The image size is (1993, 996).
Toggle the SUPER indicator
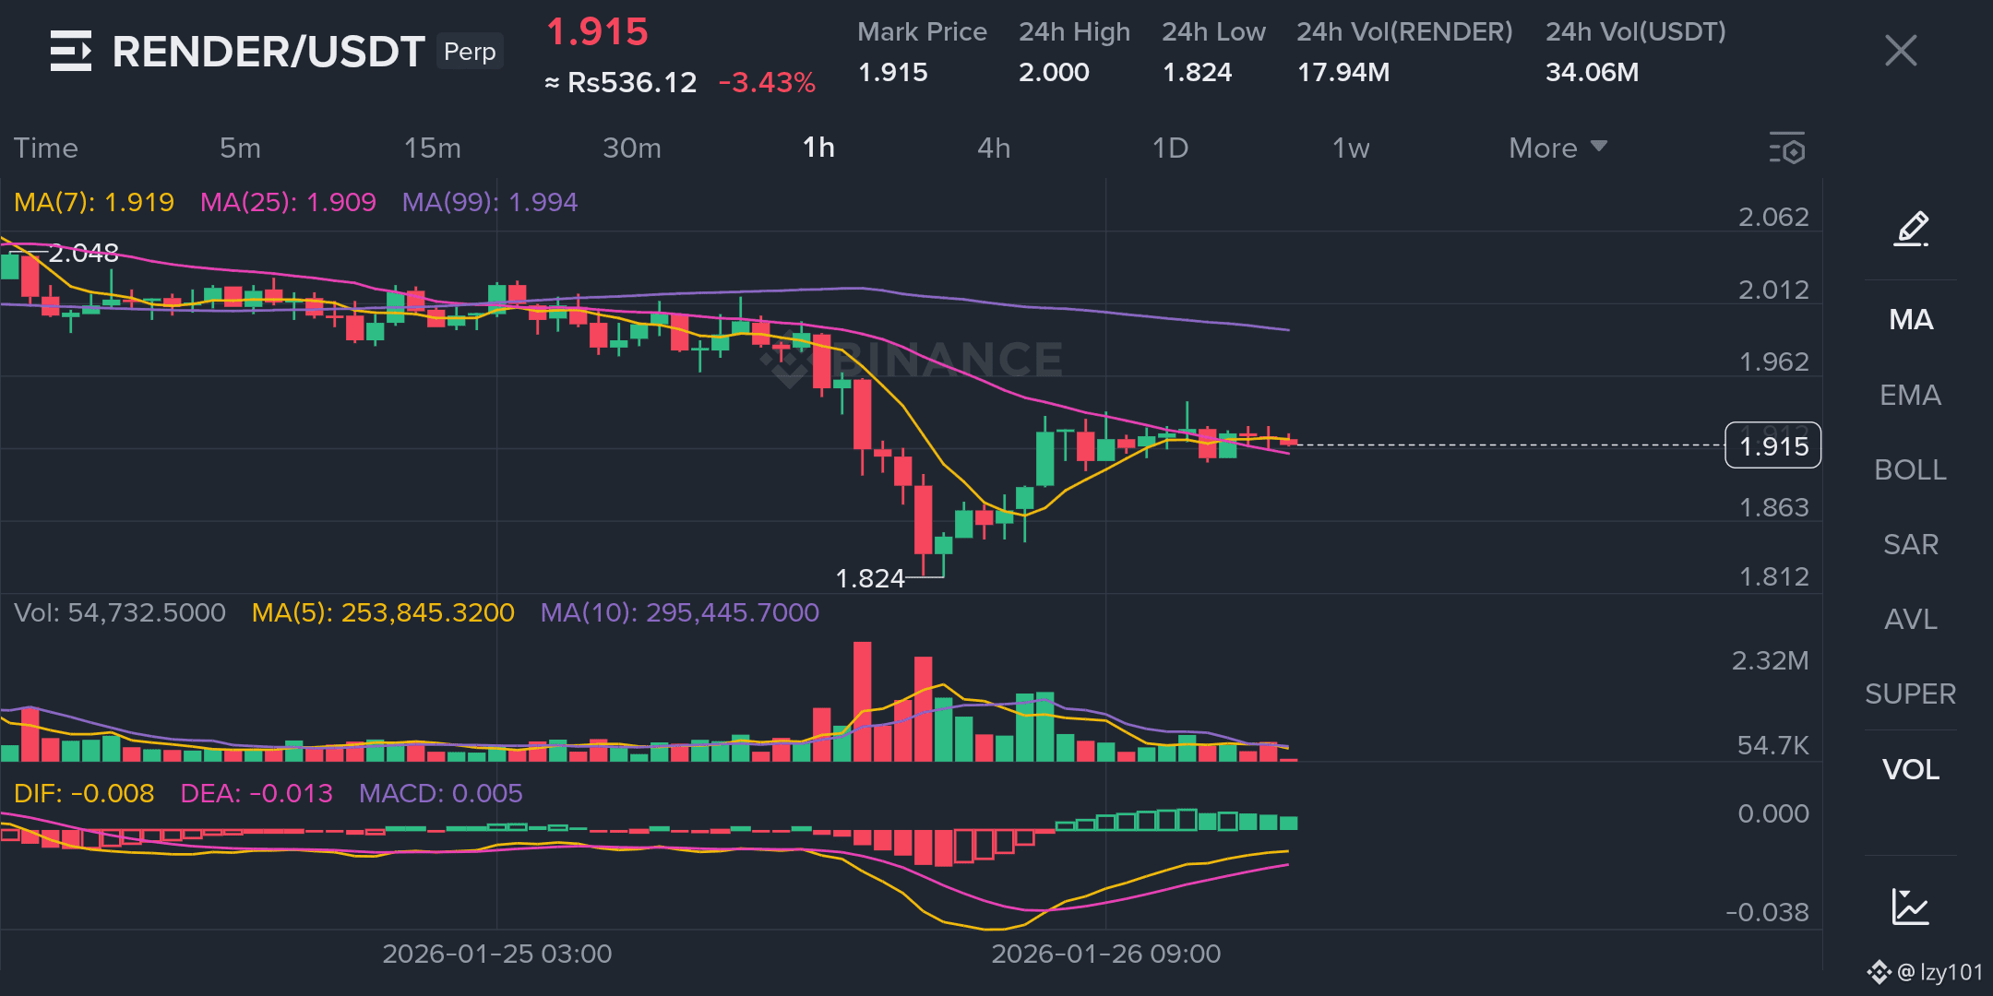click(x=1910, y=694)
